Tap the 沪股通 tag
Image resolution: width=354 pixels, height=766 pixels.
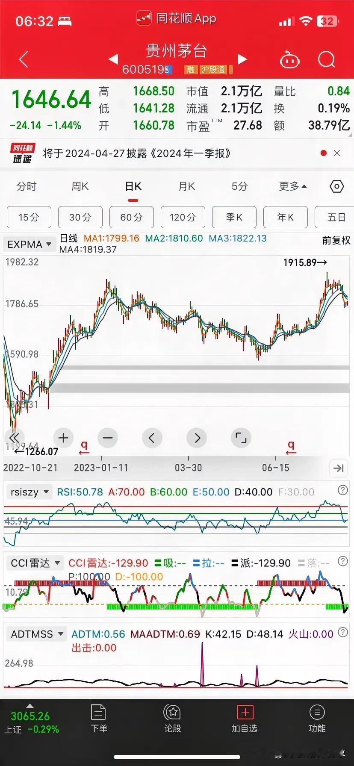click(x=213, y=70)
